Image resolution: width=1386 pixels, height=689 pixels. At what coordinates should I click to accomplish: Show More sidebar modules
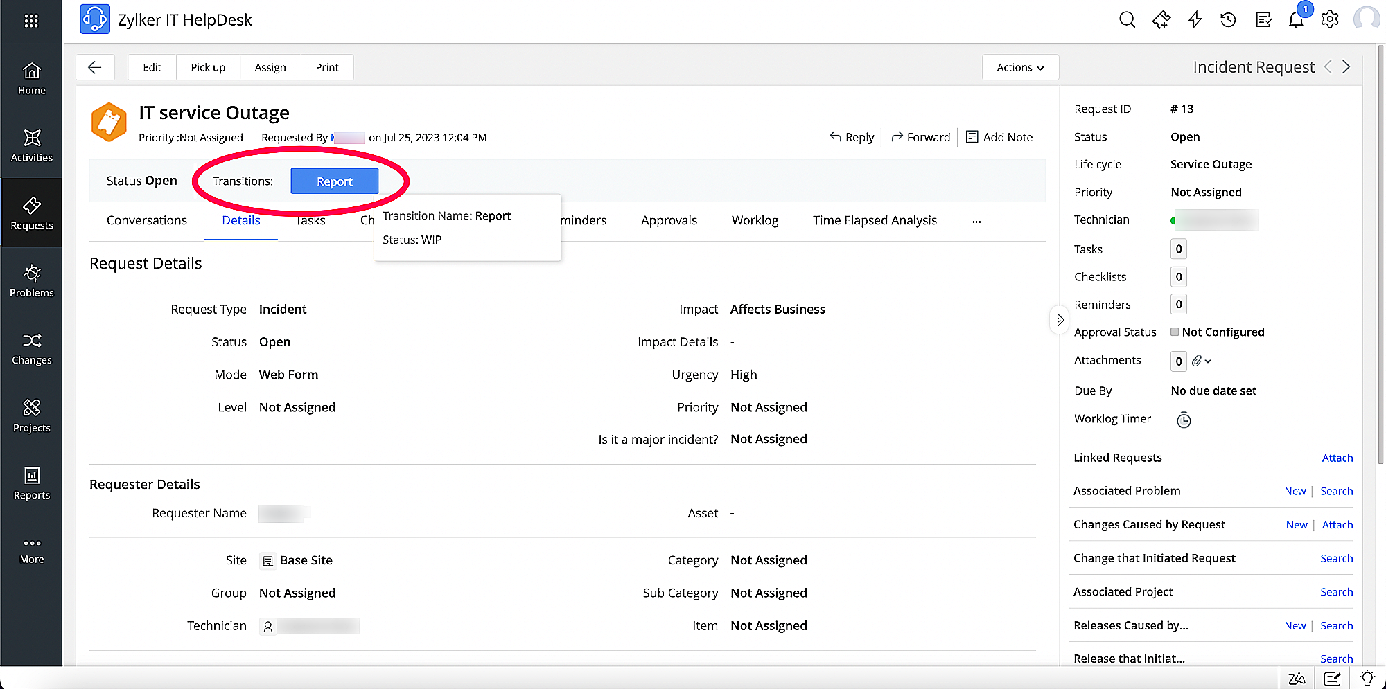tap(32, 551)
